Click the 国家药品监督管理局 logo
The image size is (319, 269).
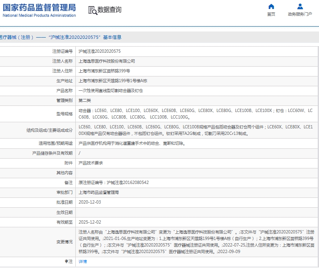click(x=39, y=10)
